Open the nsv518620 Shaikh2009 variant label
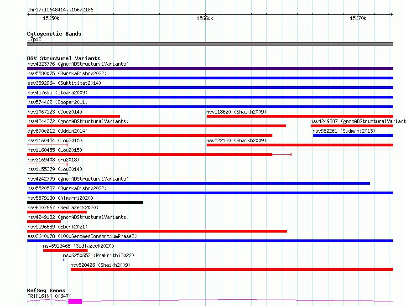Screen dimensions: 406x306 (x=236, y=112)
